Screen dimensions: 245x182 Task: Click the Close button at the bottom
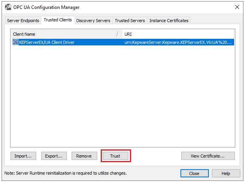194,173
